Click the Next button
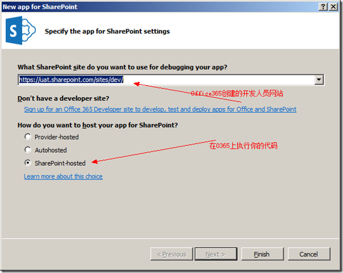This screenshot has height=273, width=343. click(216, 254)
